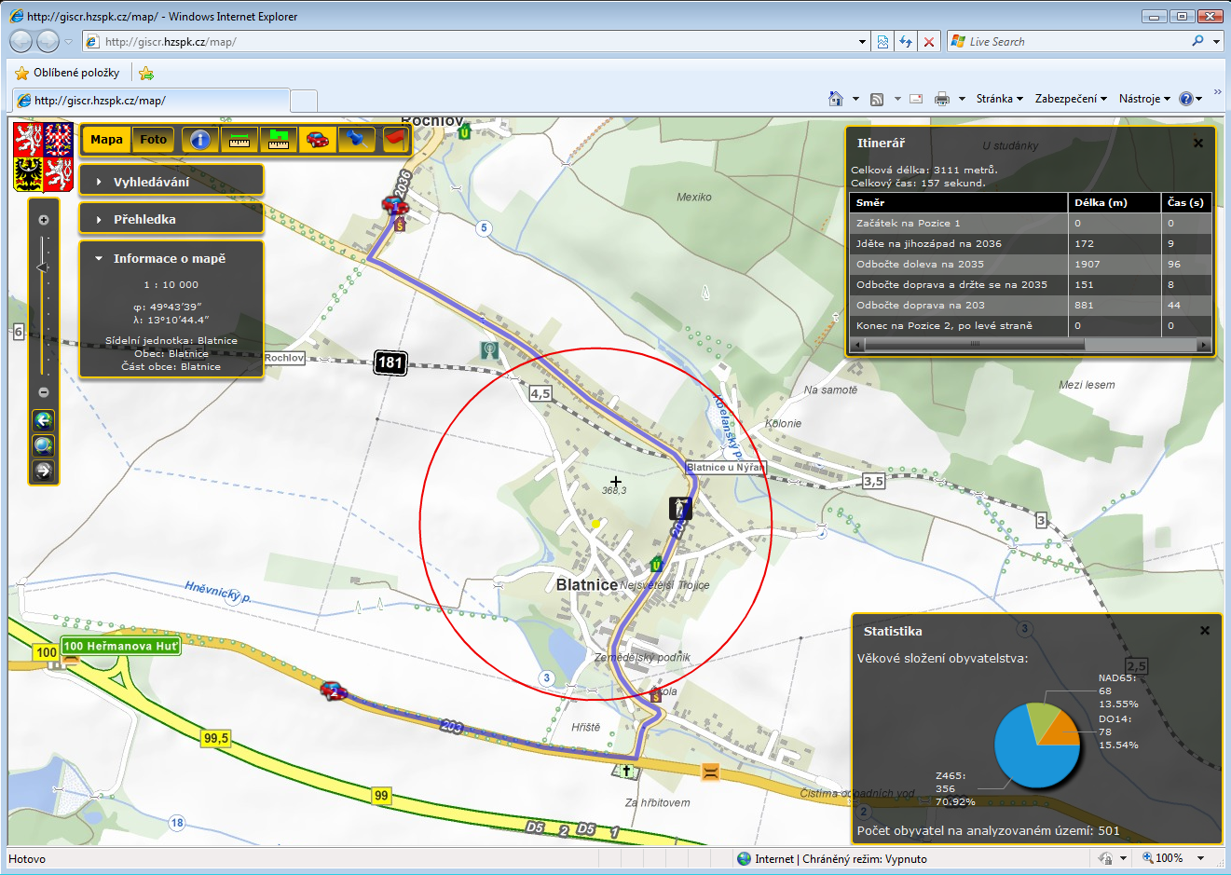The image size is (1231, 875).
Task: Close the Itinerář panel
Action: pyautogui.click(x=1198, y=144)
